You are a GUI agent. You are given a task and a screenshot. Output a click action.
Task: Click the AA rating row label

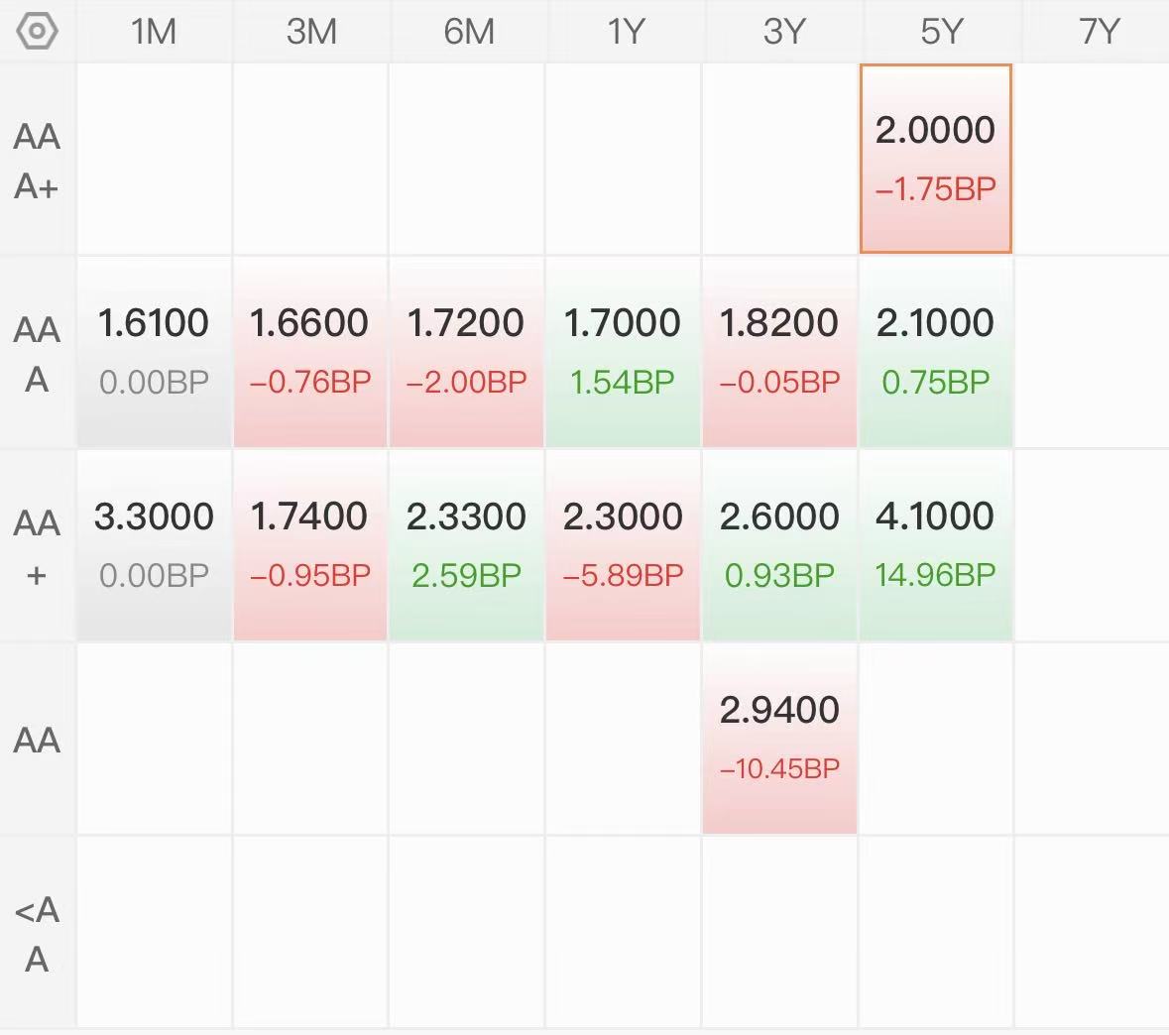(x=37, y=740)
